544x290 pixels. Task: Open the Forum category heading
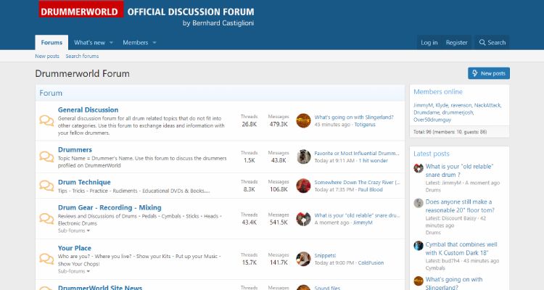(x=51, y=94)
